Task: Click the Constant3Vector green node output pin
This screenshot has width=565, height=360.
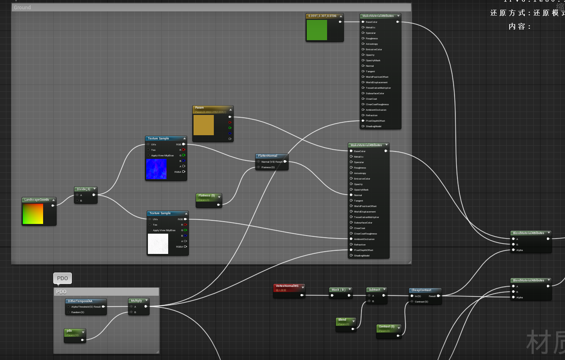Action: (340, 22)
